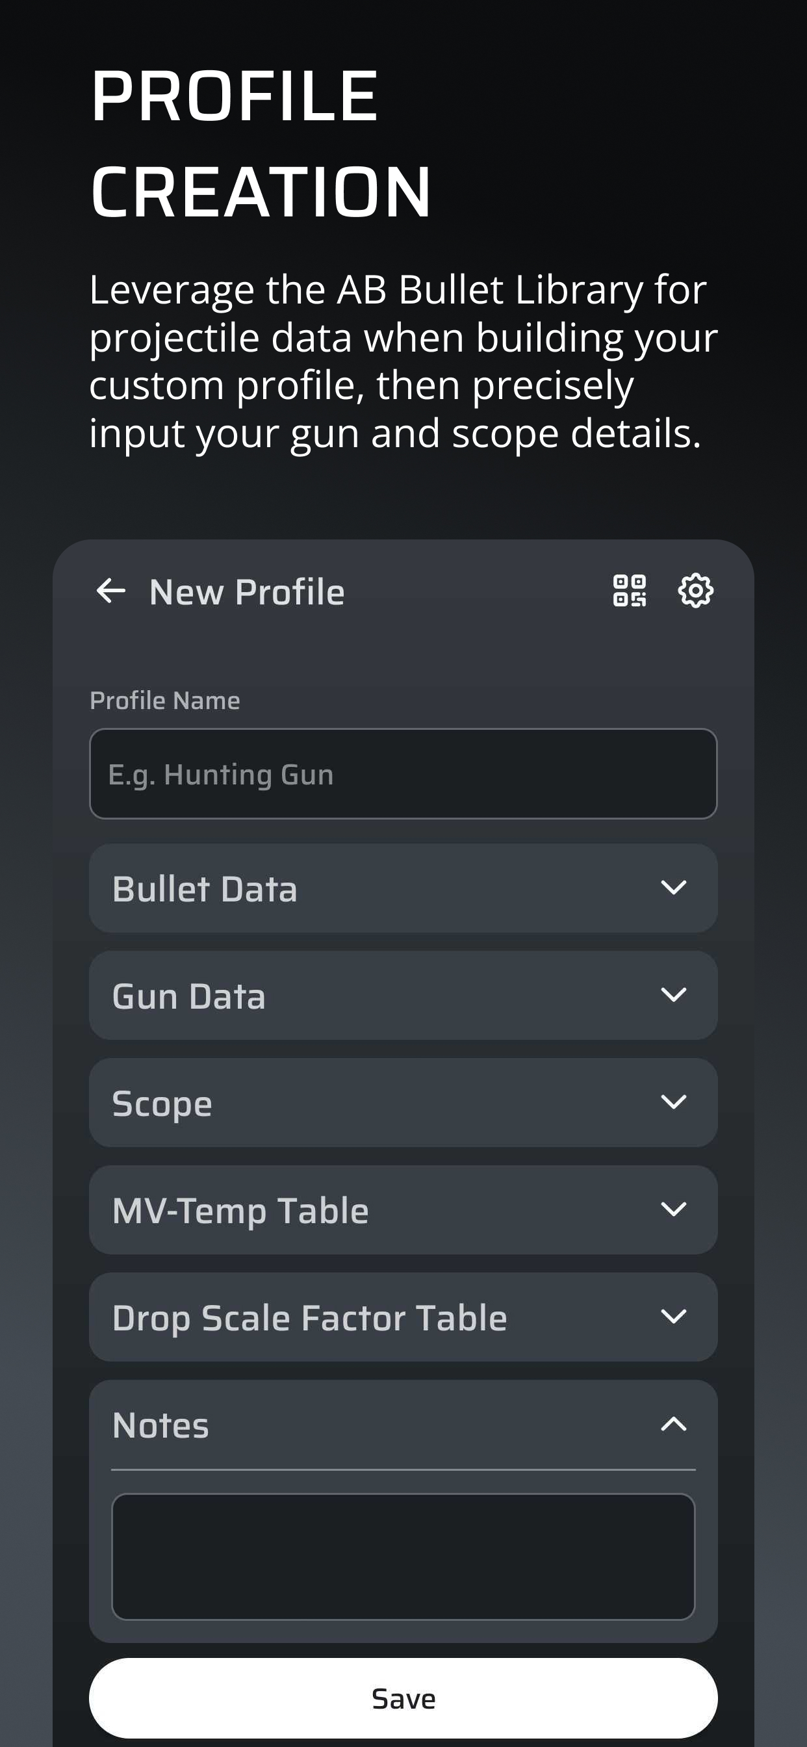This screenshot has height=1747, width=807.
Task: Focus the Notes text area
Action: 403,1557
